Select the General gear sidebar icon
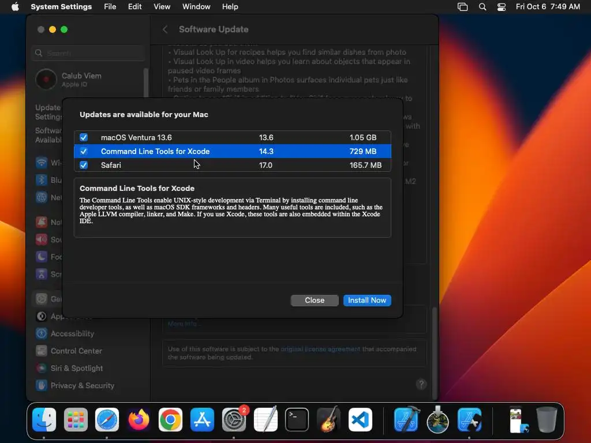Viewport: 591px width, 443px height. pos(42,299)
